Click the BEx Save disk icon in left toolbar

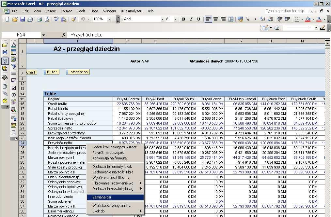5,52
